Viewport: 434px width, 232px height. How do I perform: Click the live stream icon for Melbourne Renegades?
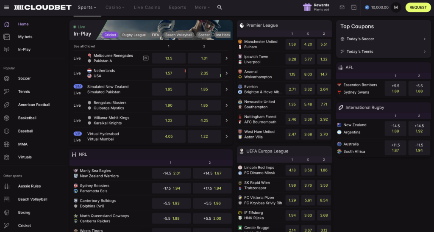pyautogui.click(x=146, y=58)
